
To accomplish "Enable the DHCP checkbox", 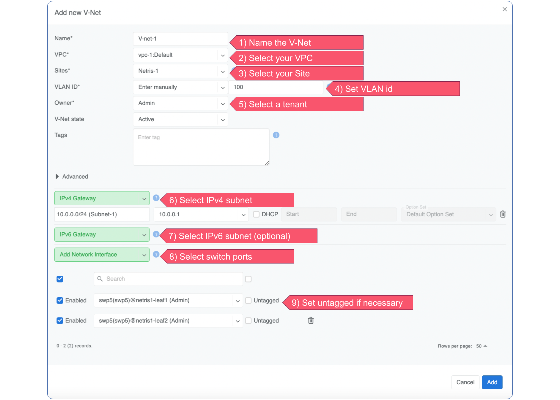I will pos(256,214).
